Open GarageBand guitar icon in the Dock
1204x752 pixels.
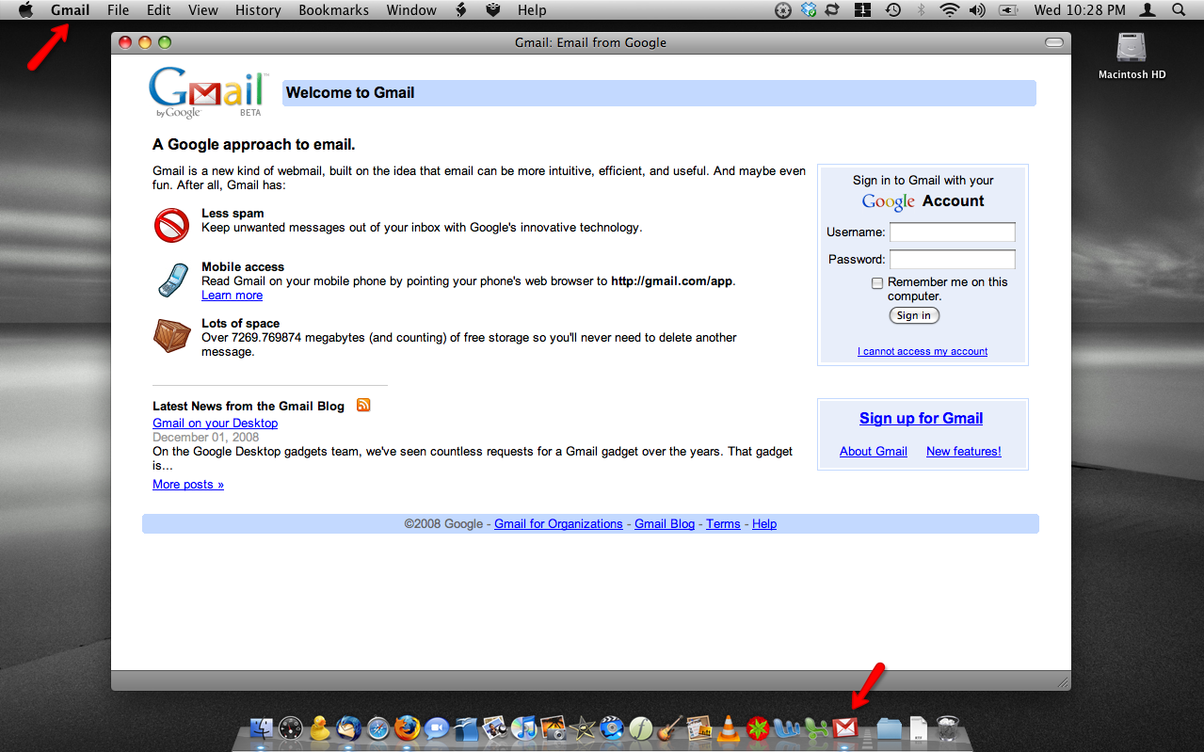(x=669, y=728)
